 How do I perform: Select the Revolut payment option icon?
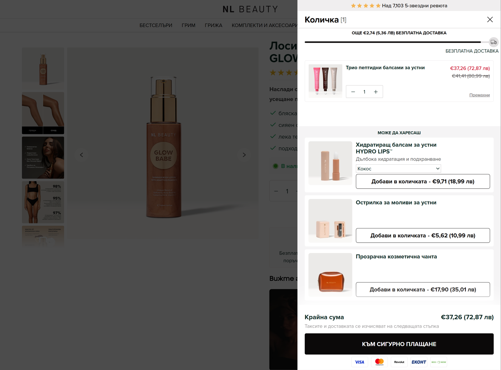399,362
